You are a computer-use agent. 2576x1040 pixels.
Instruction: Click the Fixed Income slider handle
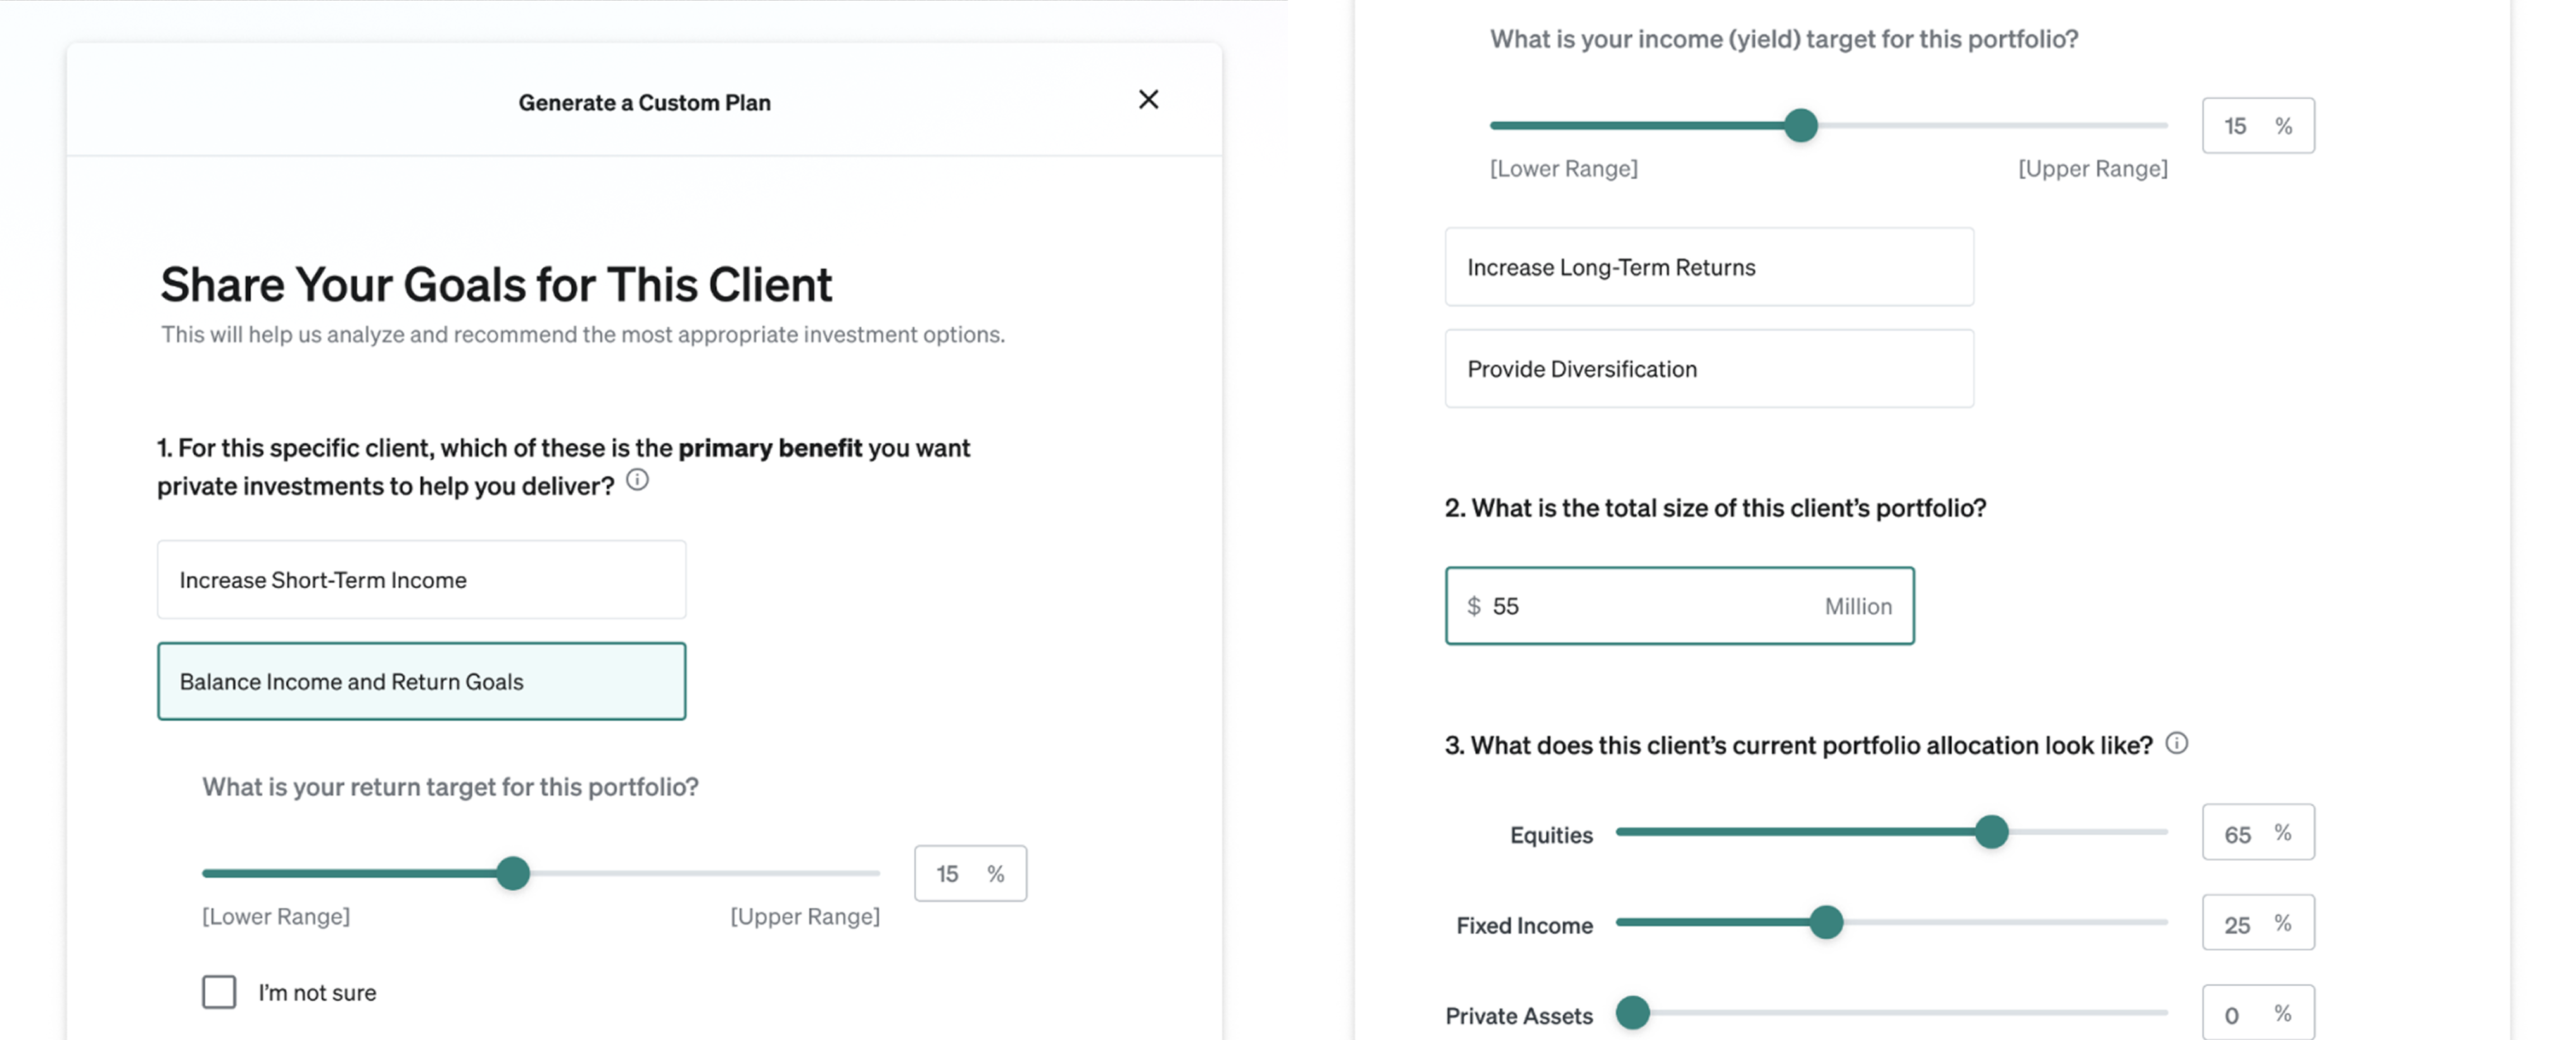pos(1826,922)
